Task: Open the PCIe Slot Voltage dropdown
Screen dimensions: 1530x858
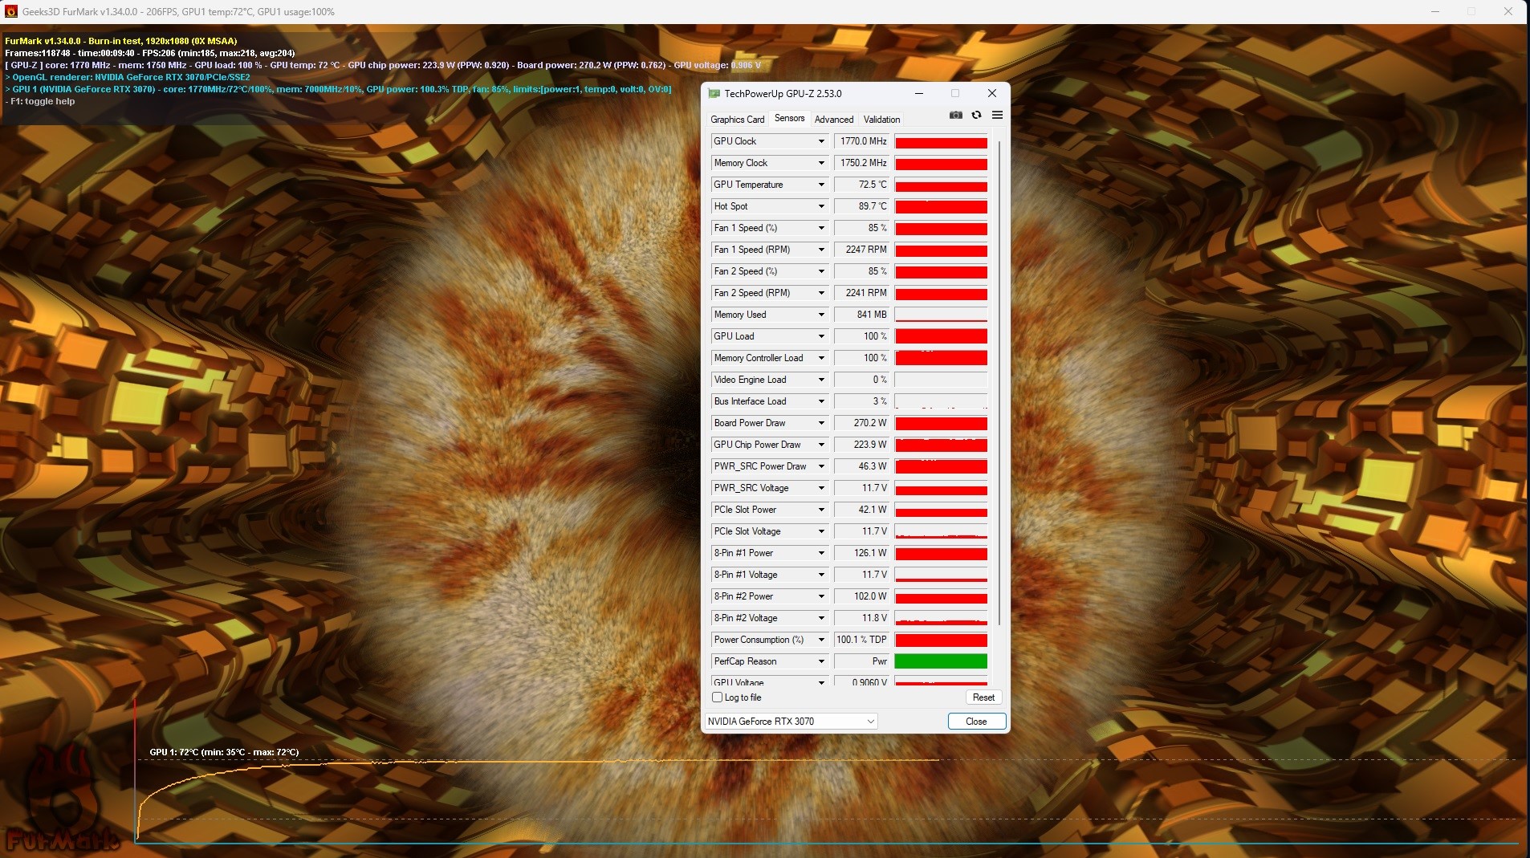Action: [821, 531]
